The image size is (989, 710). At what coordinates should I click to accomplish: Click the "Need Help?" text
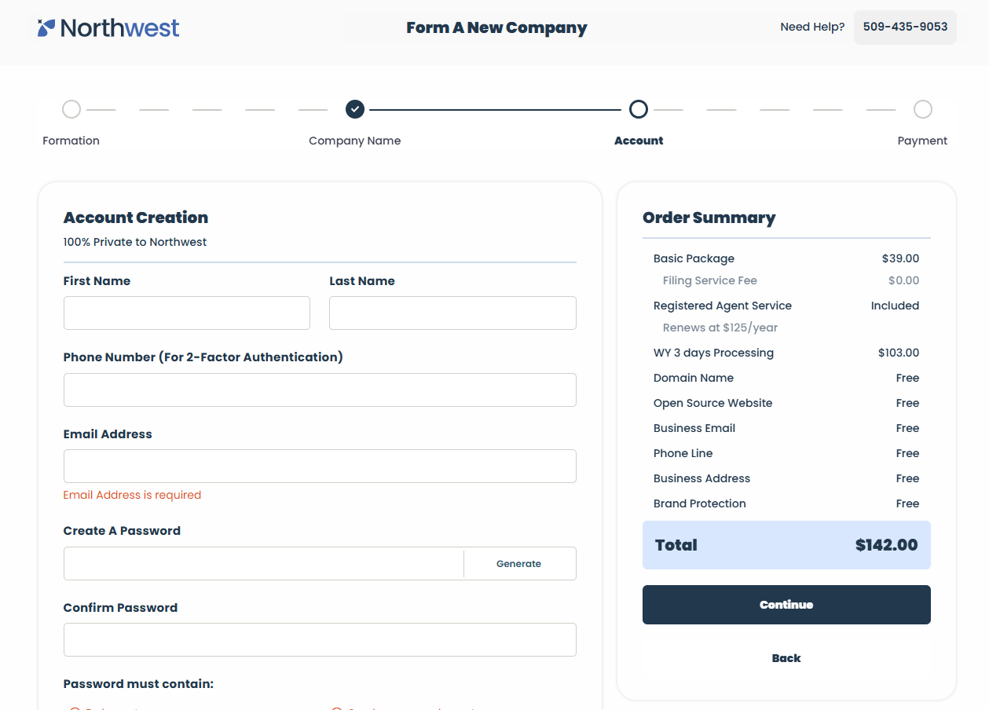click(x=812, y=27)
